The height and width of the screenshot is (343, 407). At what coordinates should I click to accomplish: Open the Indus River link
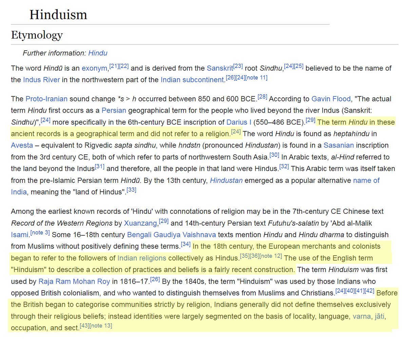[x=41, y=80]
